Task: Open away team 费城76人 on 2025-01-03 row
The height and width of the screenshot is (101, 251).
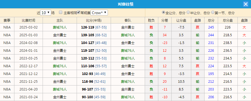Action: coord(128,35)
